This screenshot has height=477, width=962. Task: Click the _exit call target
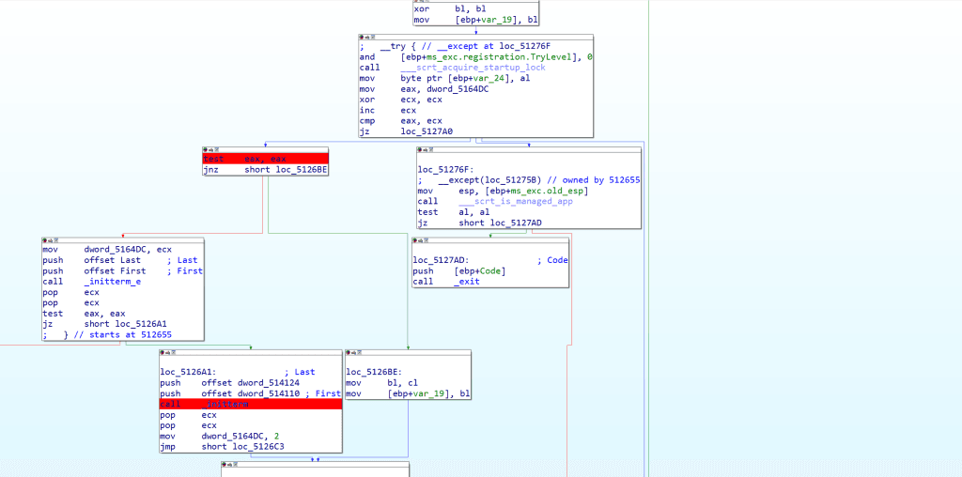pyautogui.click(x=467, y=282)
